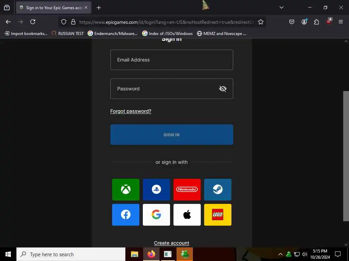The width and height of the screenshot is (349, 261).
Task: Show hidden system tray icons
Action: click(x=280, y=254)
